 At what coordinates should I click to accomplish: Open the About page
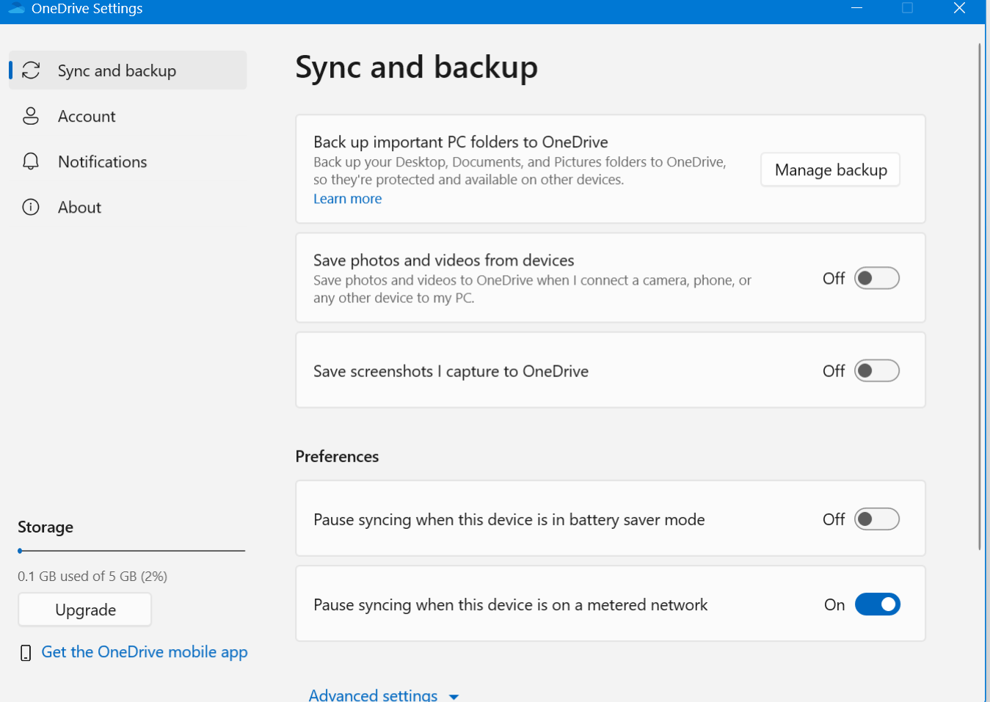79,207
